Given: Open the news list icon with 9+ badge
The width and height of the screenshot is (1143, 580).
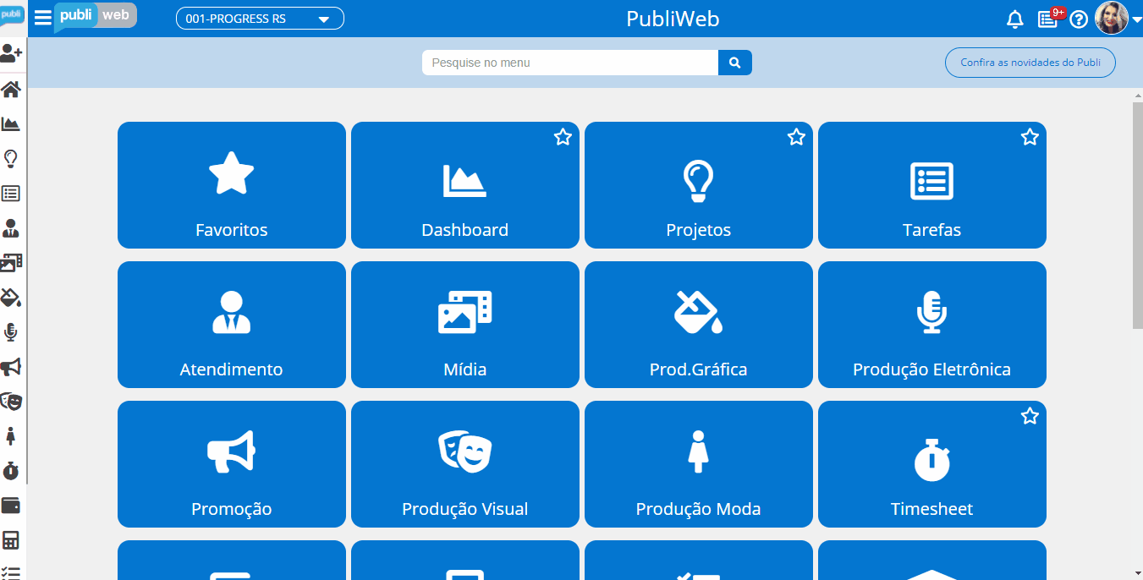Looking at the screenshot, I should pos(1049,18).
